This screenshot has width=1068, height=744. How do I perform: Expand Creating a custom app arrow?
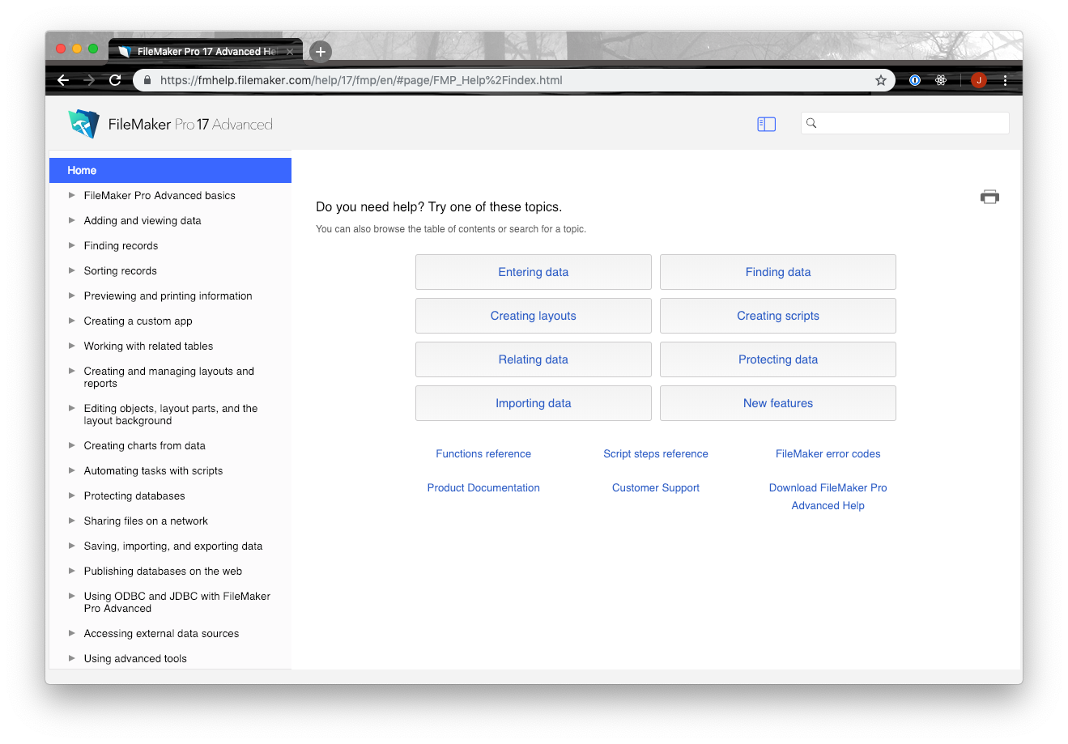pos(72,321)
